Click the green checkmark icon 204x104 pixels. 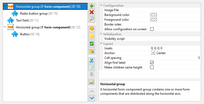click(x=92, y=44)
